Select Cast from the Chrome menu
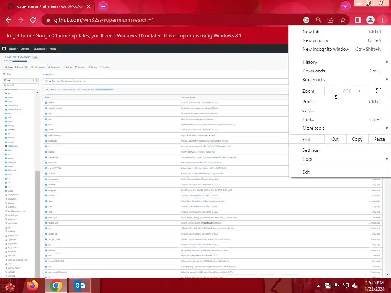The width and height of the screenshot is (391, 293). pos(339,110)
